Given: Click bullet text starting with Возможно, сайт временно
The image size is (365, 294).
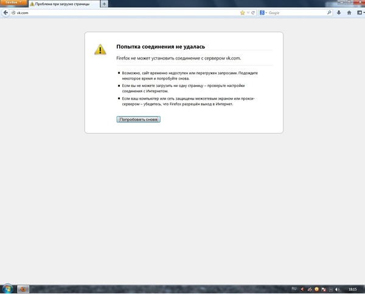Looking at the screenshot, I should 190,76.
